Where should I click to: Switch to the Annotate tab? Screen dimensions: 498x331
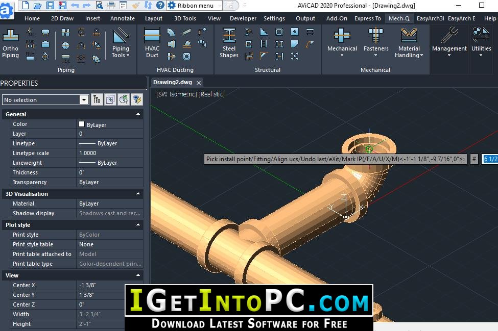pyautogui.click(x=122, y=18)
